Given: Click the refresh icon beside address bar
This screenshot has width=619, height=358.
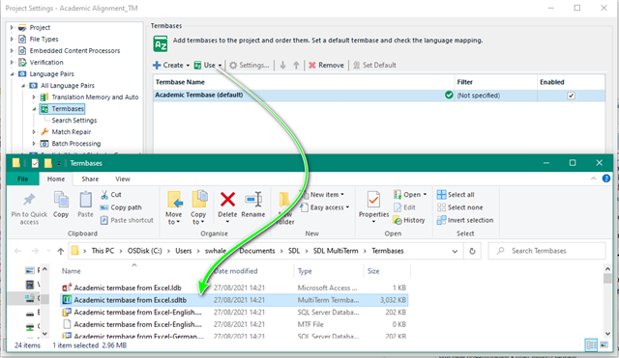Looking at the screenshot, I should tap(472, 251).
